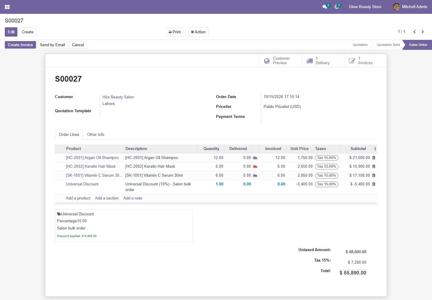432x300 pixels.
Task: Click forecast chart icon for Vitamin C Serum
Action: tap(255, 175)
